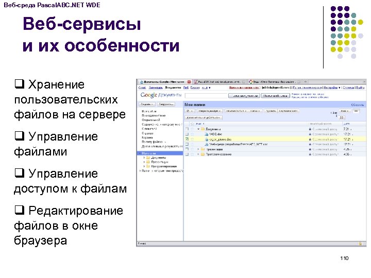The height and width of the screenshot is (278, 371).
Task: Expand Программирование folder in sidebar tree
Action: (144, 166)
